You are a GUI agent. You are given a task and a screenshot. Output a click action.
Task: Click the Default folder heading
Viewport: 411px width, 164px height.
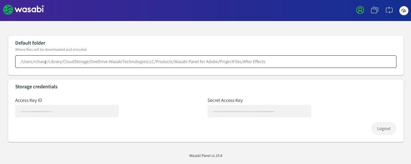click(30, 43)
